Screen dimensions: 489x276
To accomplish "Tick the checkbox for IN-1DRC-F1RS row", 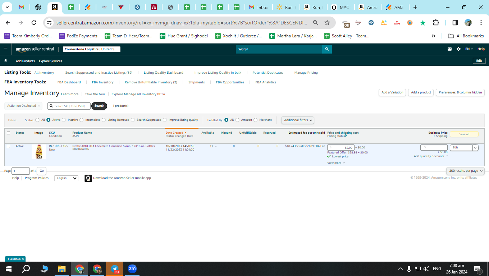I will (x=9, y=146).
